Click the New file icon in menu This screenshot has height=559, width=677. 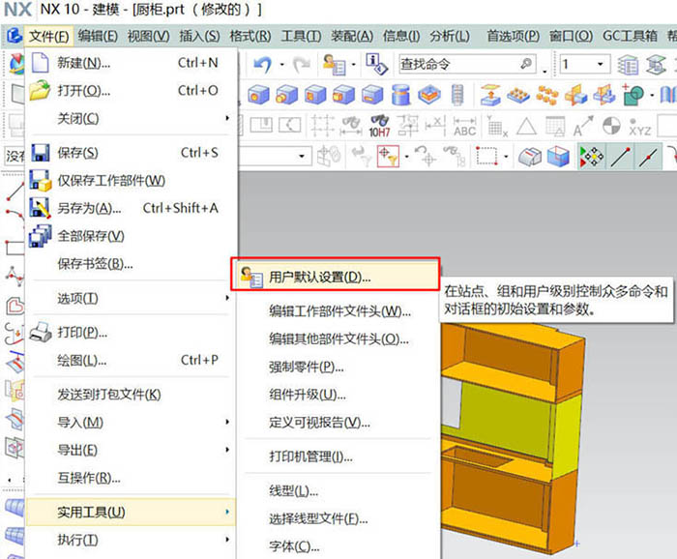[x=41, y=63]
